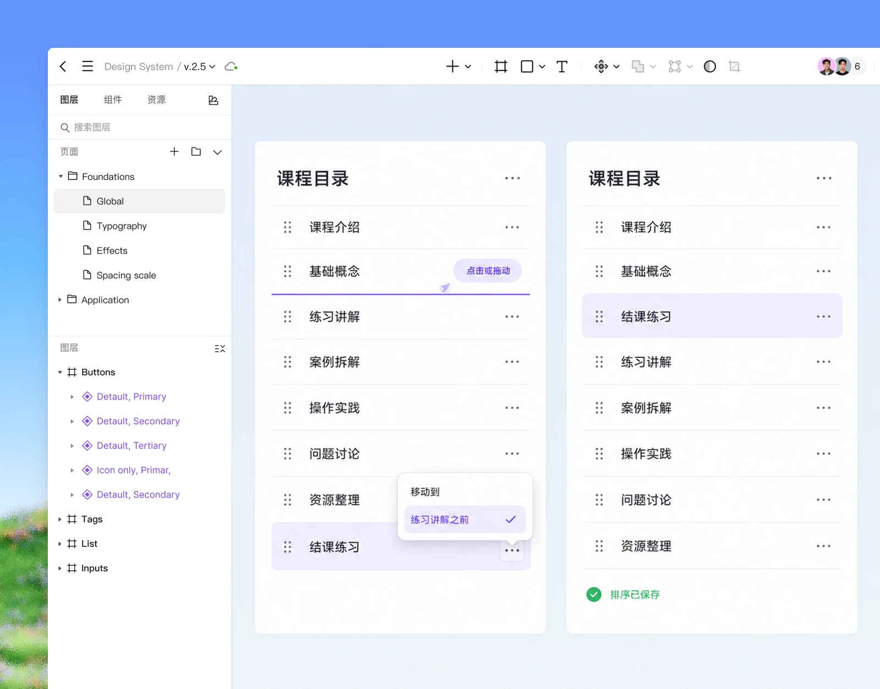The image size is (880, 689).
Task: Collapse the pages section chevron
Action: (218, 152)
